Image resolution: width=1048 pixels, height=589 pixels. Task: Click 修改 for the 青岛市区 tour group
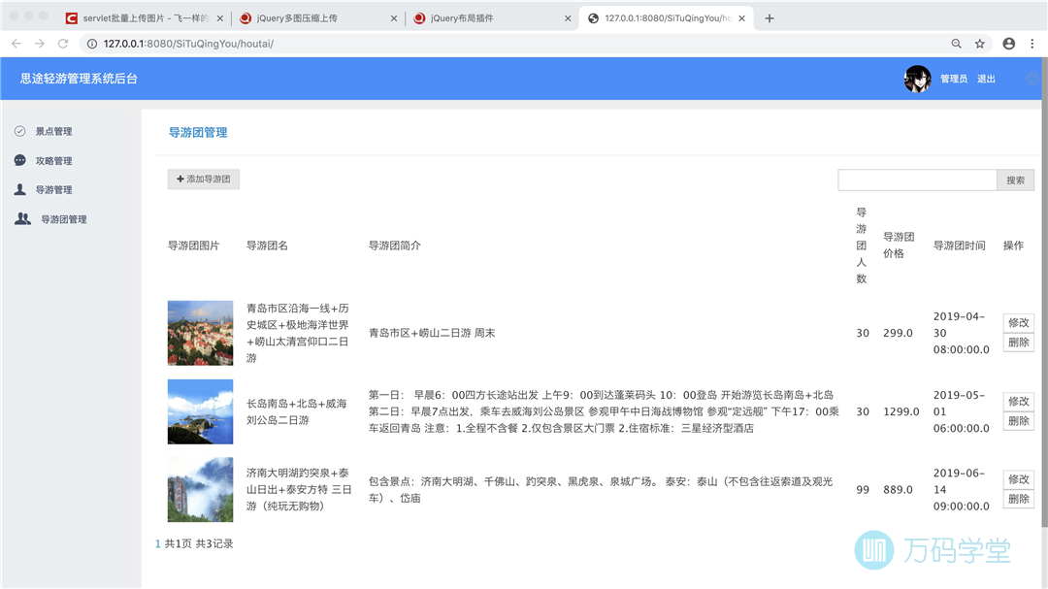(1018, 323)
